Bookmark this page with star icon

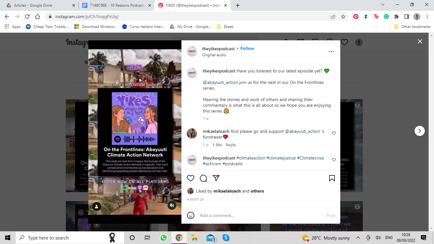[343, 17]
